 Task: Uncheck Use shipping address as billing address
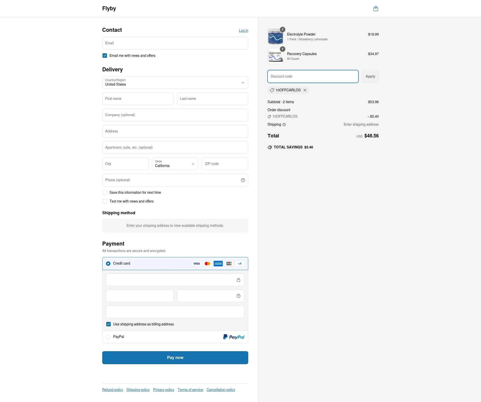click(108, 324)
